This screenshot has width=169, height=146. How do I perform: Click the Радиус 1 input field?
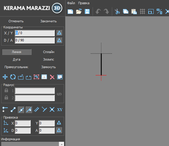click(35, 90)
